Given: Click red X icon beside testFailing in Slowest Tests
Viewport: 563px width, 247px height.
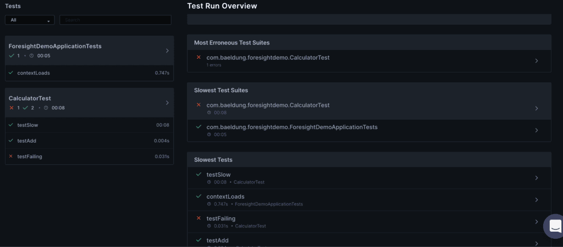Looking at the screenshot, I should pos(199,218).
